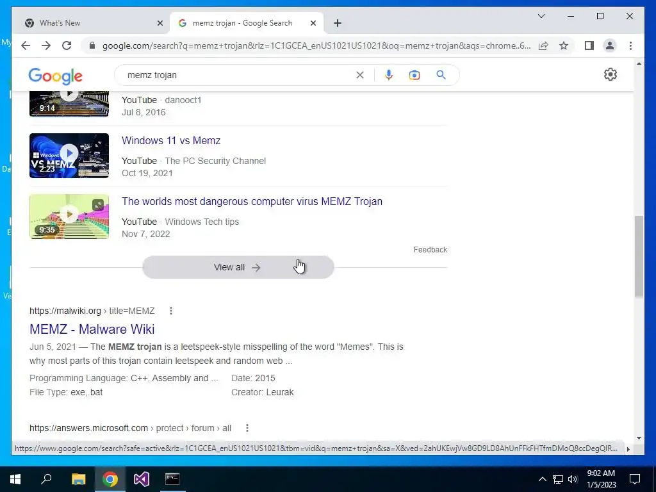The height and width of the screenshot is (492, 656).
Task: Open the Windows Start menu
Action: [x=15, y=479]
